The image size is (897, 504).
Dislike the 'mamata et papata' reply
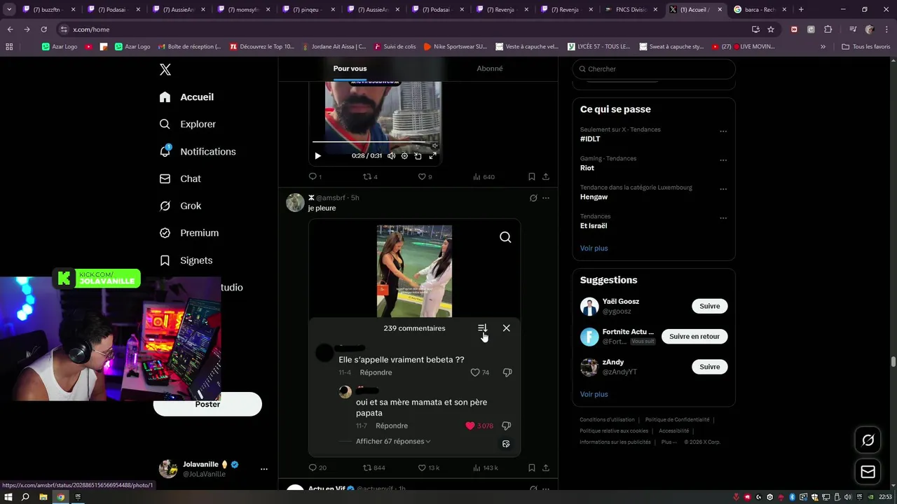(506, 426)
